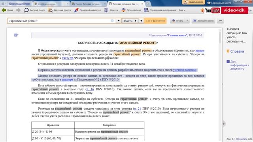Open п. 16 ПБУ 8/2010 link
The width and height of the screenshot is (253, 142).
click(90, 89)
